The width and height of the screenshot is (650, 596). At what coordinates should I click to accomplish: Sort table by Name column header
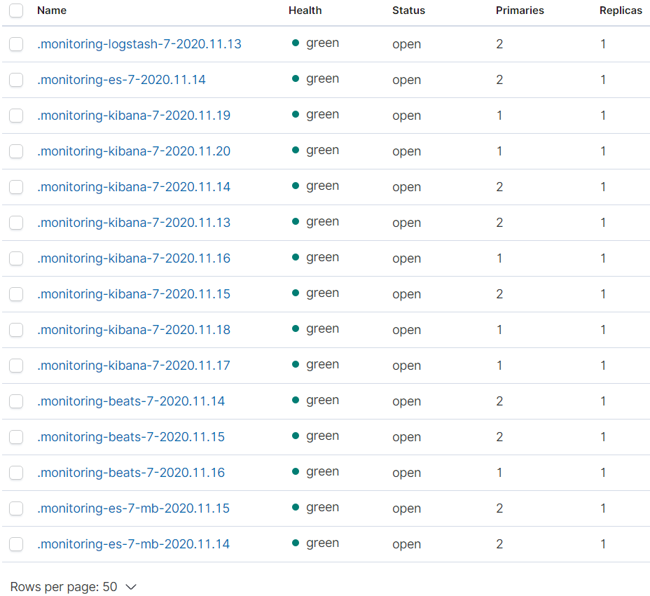pyautogui.click(x=52, y=11)
